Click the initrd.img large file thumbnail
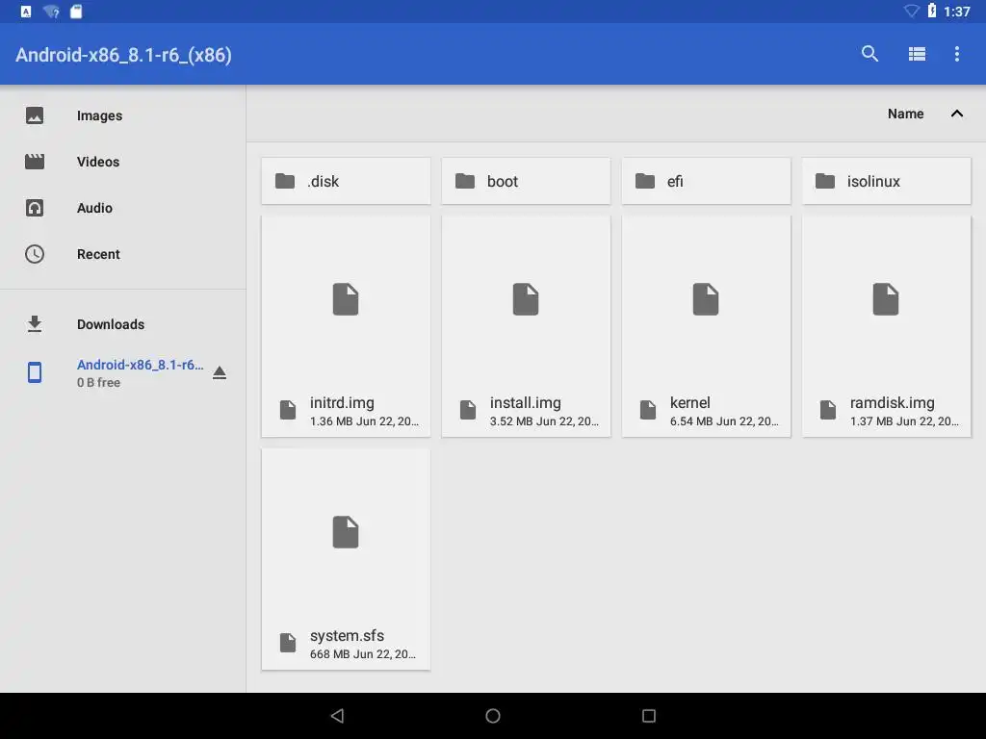The width and height of the screenshot is (986, 739). point(346,299)
